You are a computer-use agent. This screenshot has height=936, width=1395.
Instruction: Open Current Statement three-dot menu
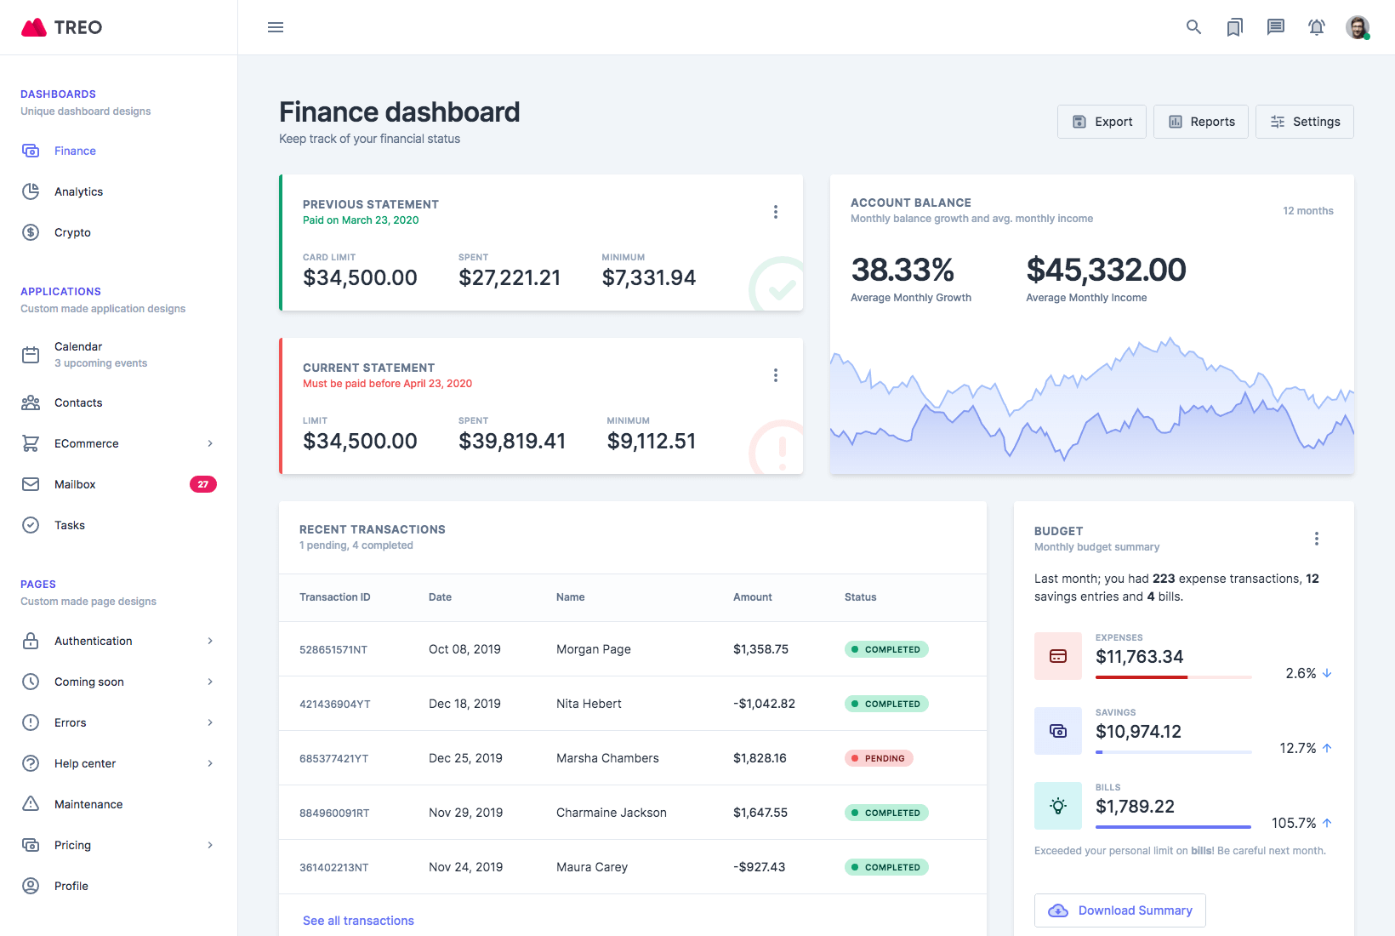click(x=775, y=375)
